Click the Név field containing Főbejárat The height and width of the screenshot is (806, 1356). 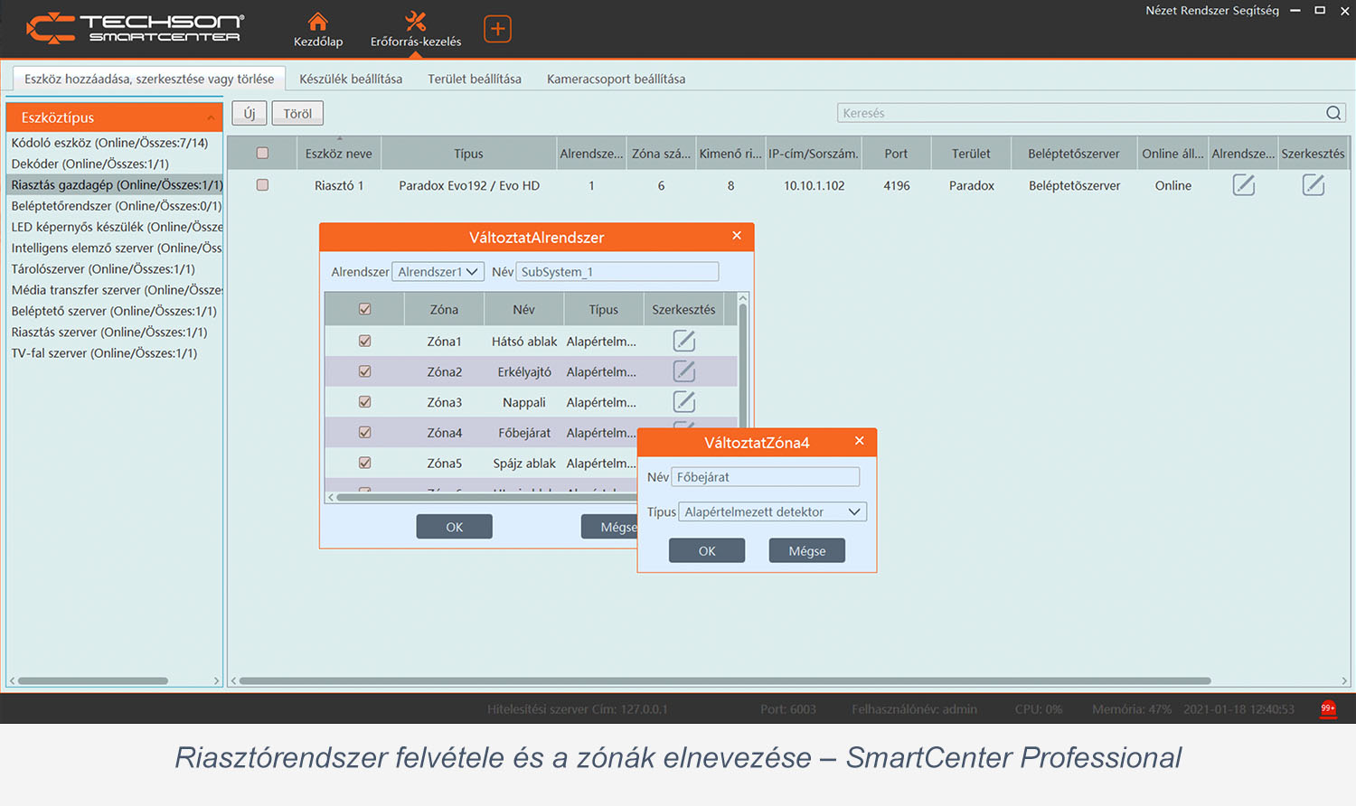pos(765,477)
